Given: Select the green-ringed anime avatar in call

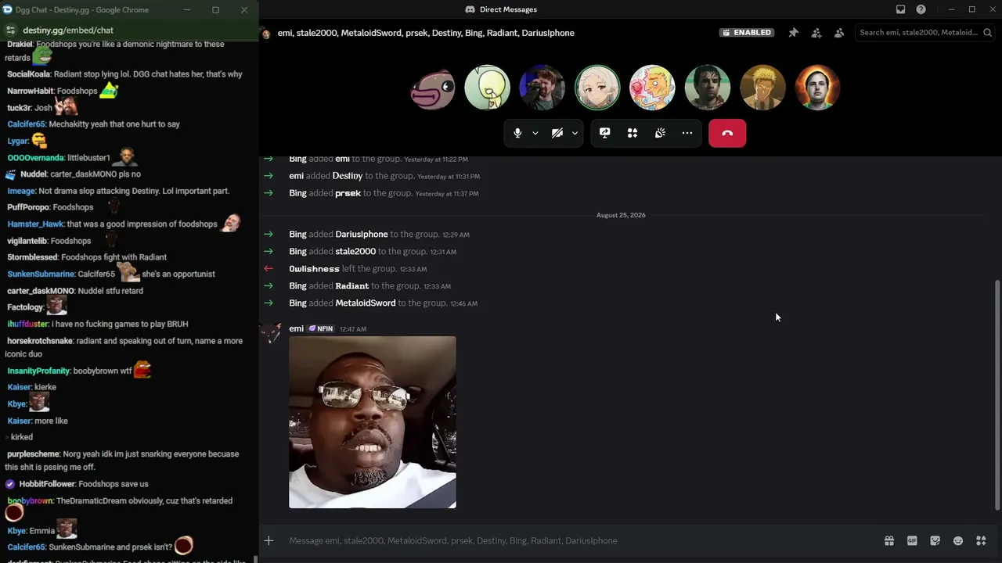Looking at the screenshot, I should click(x=597, y=88).
